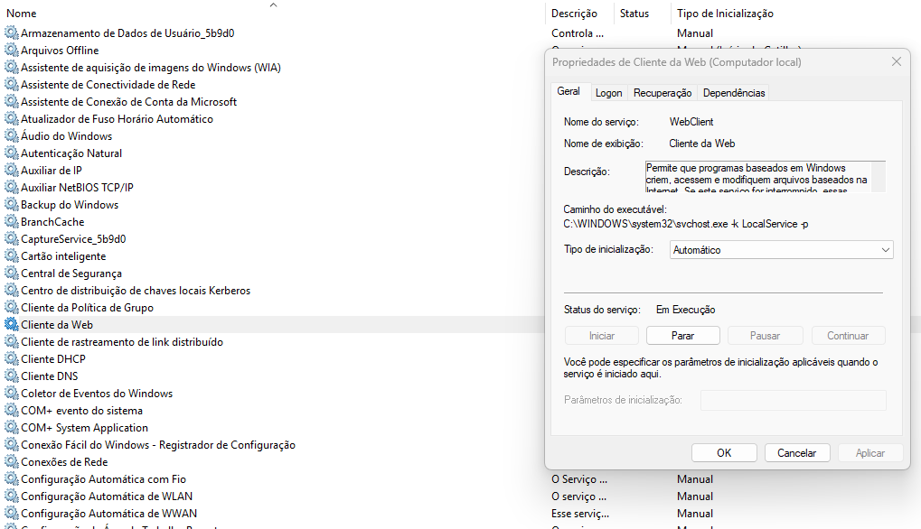Sort by the Status column header

[642, 13]
